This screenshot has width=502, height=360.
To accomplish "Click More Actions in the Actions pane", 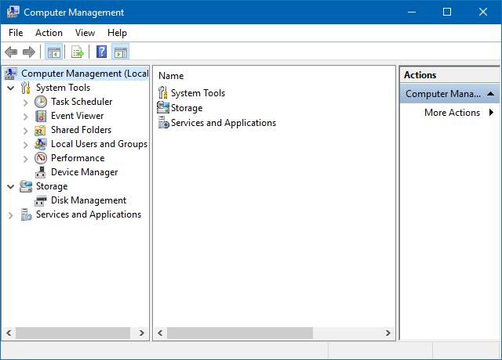I will coord(452,113).
